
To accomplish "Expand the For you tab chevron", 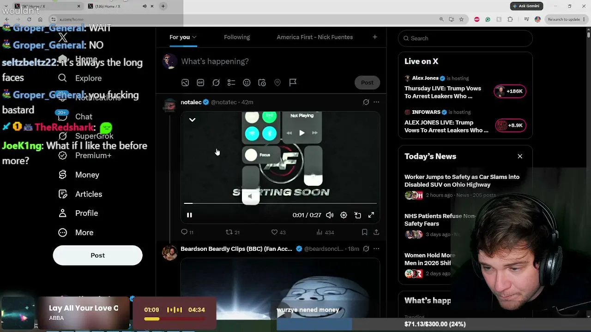I will click(194, 37).
